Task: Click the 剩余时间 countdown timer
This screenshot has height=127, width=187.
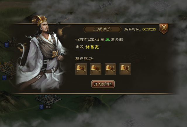Action: coord(149,29)
